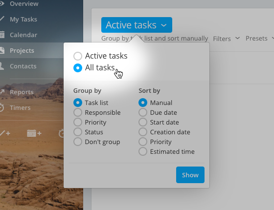Click the Timers stopwatch icon

coord(1,107)
